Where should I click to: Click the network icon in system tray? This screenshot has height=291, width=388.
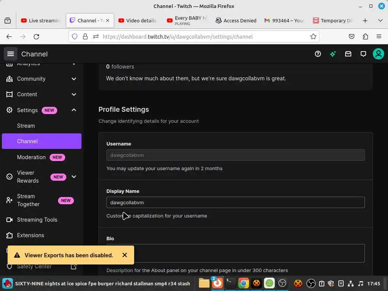pyautogui.click(x=350, y=283)
